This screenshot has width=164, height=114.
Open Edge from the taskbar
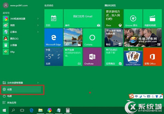[x=31, y=110]
